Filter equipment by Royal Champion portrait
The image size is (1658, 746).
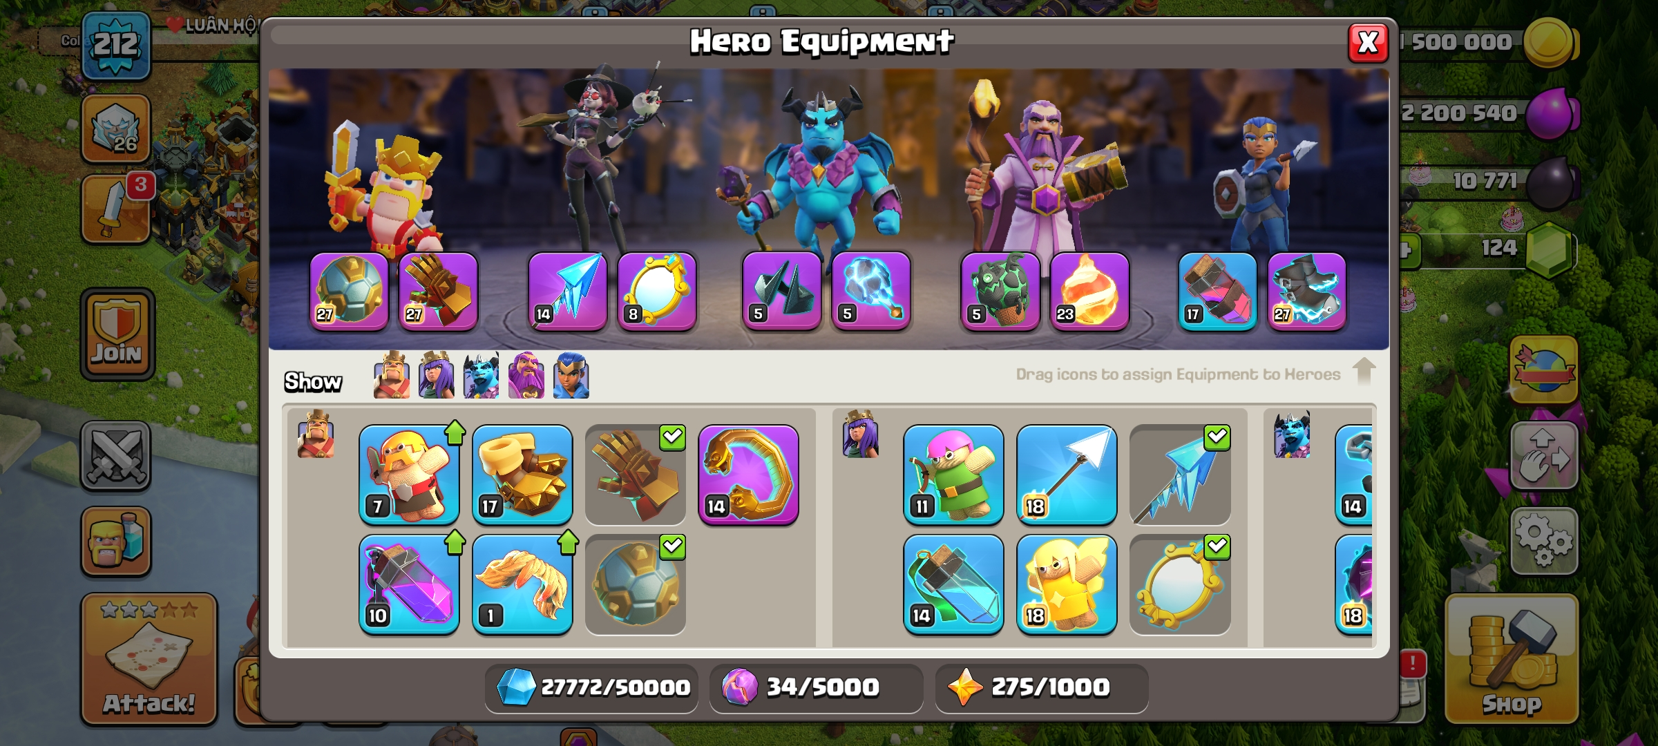pyautogui.click(x=571, y=375)
